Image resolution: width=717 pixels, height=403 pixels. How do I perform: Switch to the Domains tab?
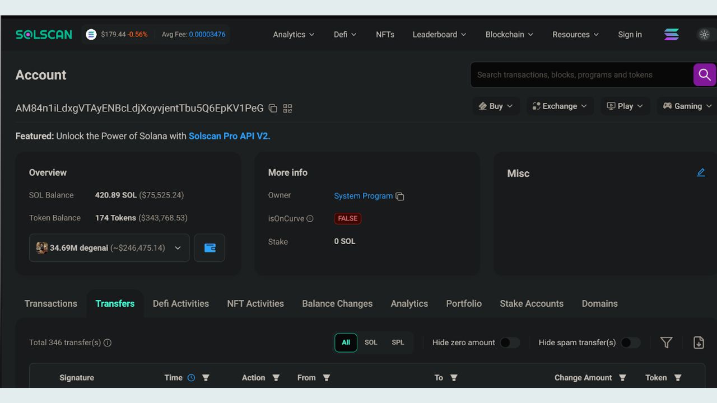tap(599, 303)
